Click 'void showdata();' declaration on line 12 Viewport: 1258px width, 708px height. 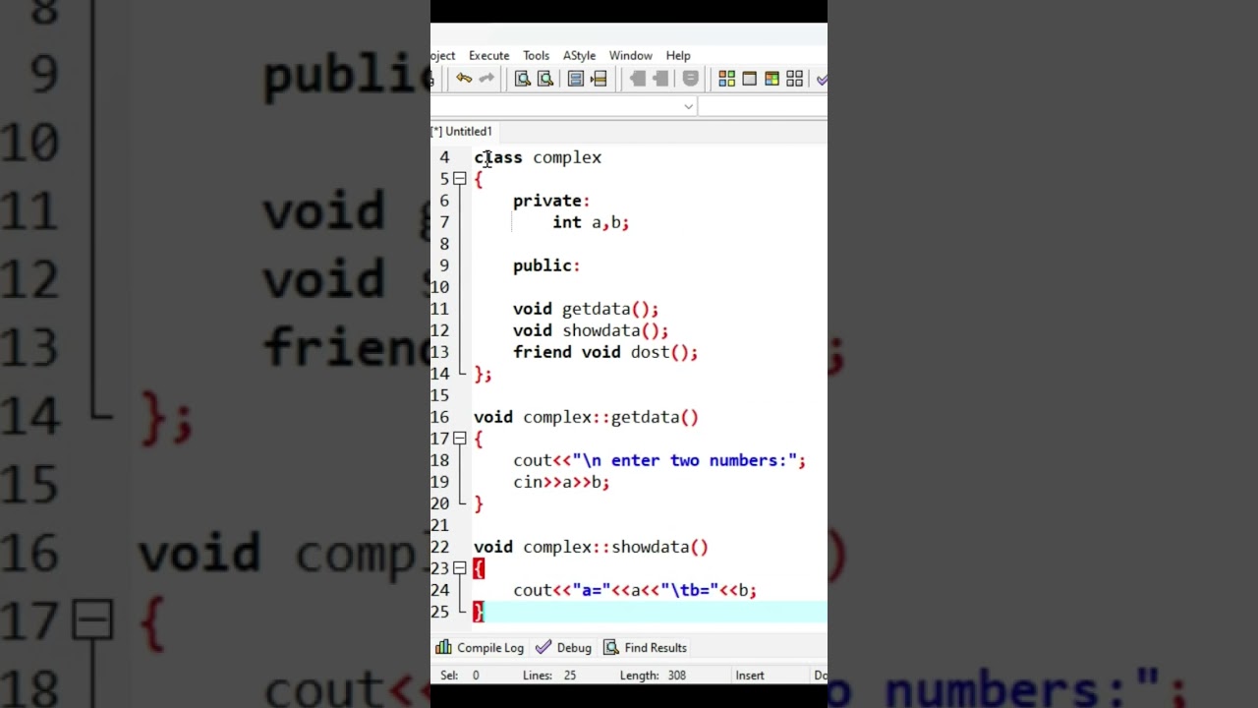tap(591, 330)
